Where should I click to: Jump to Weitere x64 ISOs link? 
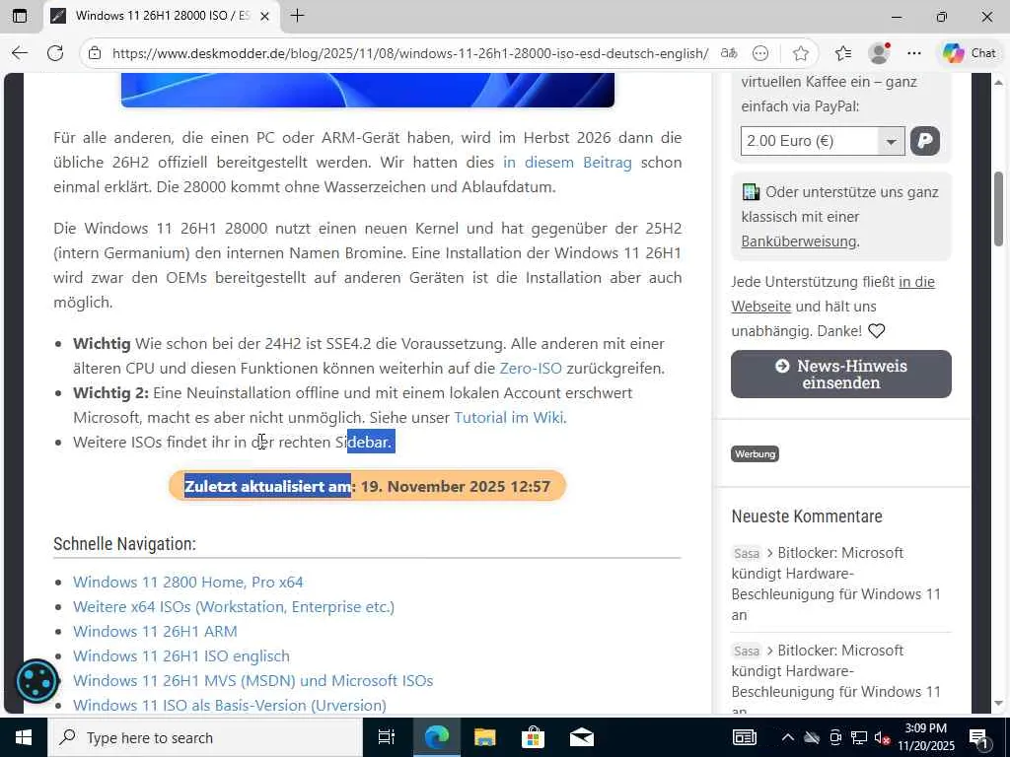pyautogui.click(x=234, y=606)
